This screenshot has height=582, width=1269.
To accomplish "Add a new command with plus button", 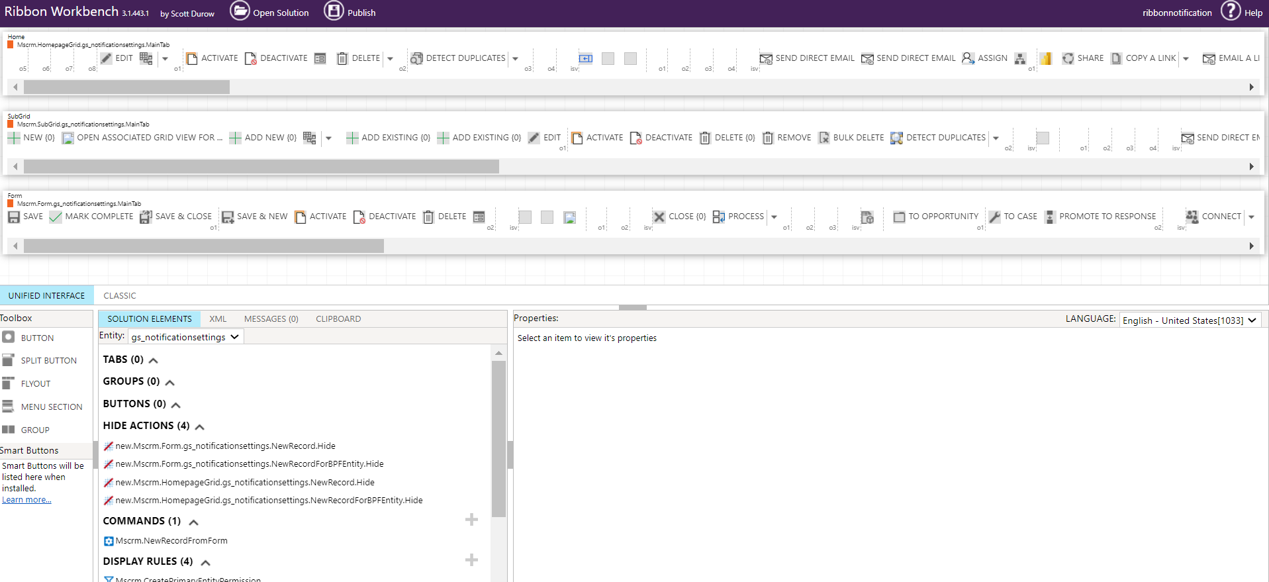I will click(x=471, y=520).
